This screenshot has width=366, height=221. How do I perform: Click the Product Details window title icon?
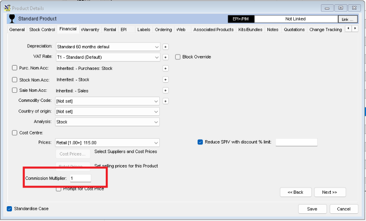pyautogui.click(x=7, y=8)
